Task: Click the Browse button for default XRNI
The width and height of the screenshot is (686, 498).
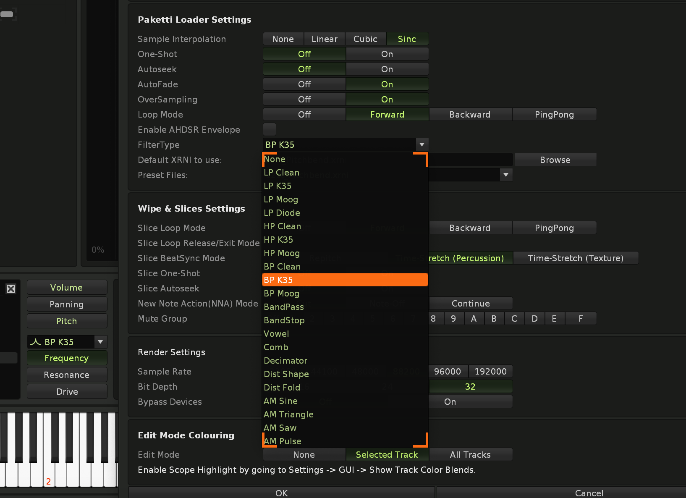Action: [555, 160]
